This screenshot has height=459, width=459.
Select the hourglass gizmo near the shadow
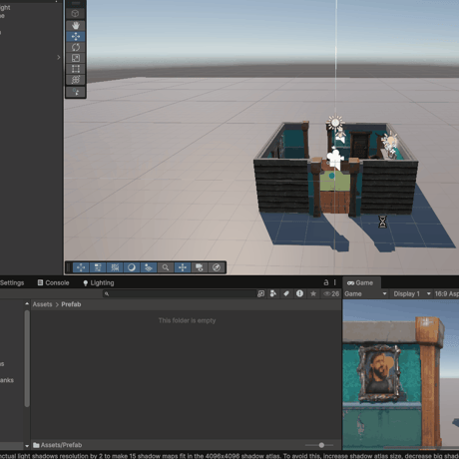click(x=383, y=222)
